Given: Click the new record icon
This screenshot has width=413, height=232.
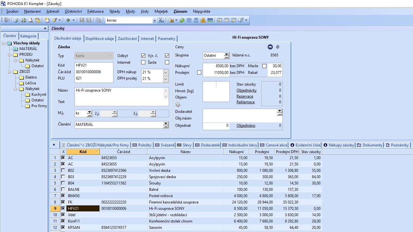Looking at the screenshot, I should click(x=47, y=20).
